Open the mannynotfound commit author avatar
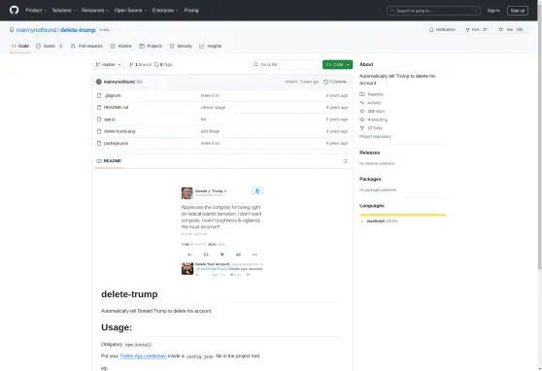The image size is (542, 371). [99, 82]
